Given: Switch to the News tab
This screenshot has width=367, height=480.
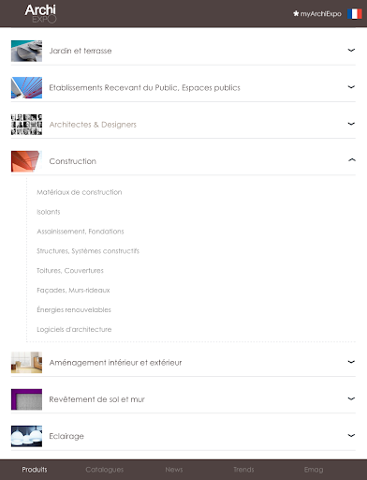Looking at the screenshot, I should (x=174, y=470).
